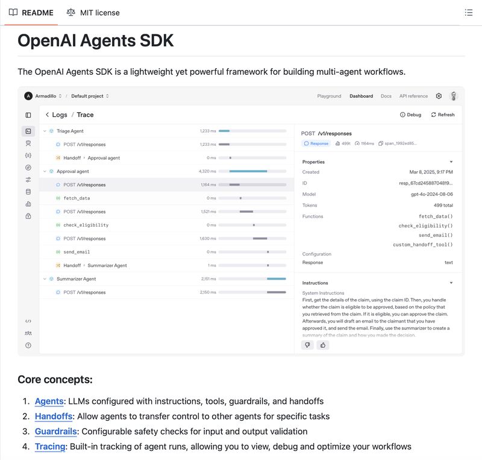Select the POST /v1/responses 2,150 ms row
The width and height of the screenshot is (482, 460).
167,292
